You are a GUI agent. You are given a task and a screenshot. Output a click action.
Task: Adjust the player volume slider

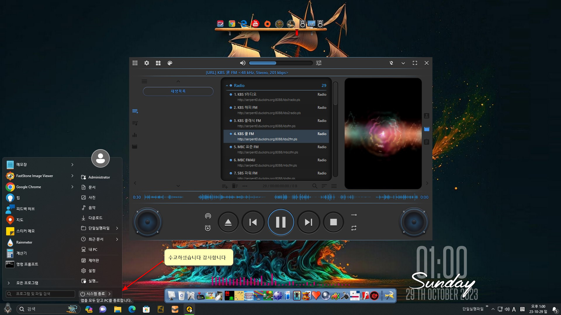pyautogui.click(x=280, y=63)
